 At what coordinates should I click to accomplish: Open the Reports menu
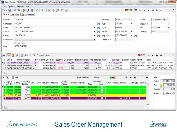coord(20,6)
